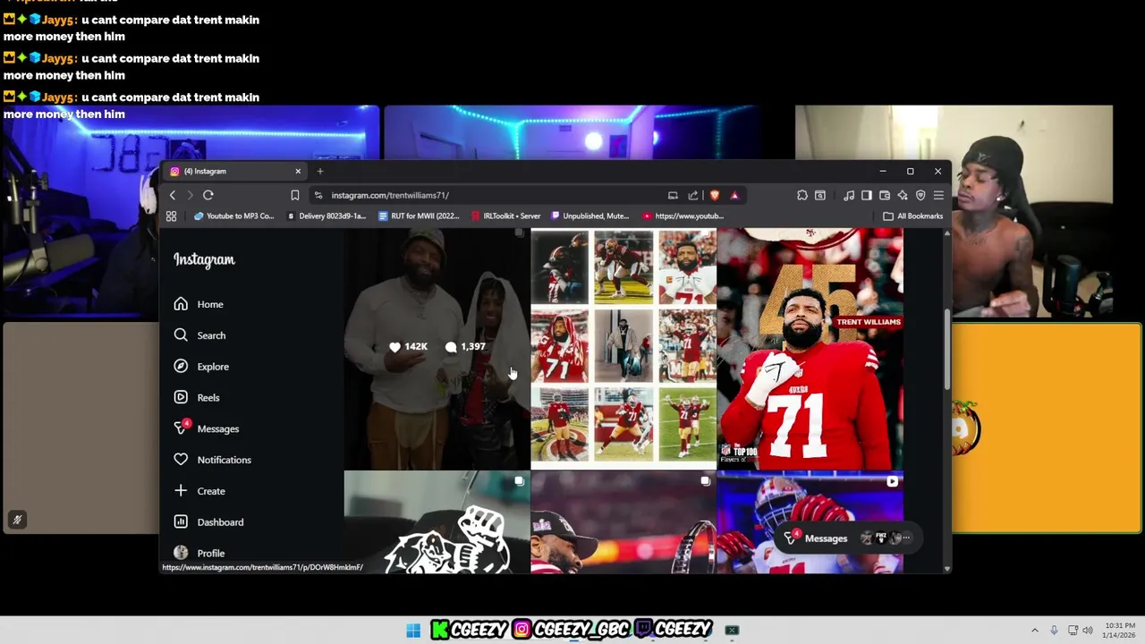Open the browser hamburger menu

[938, 195]
